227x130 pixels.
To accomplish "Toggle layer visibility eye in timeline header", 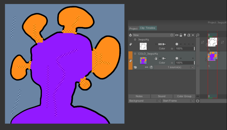I will (x=177, y=35).
